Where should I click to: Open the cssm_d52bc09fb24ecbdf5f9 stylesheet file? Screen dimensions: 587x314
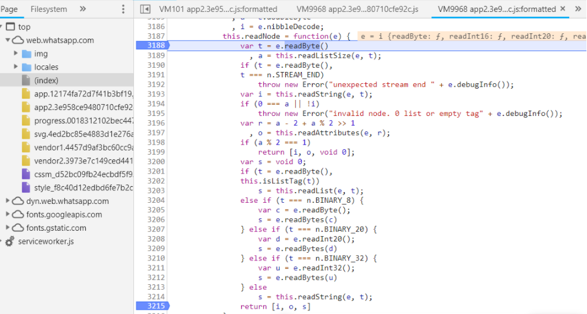point(83,174)
